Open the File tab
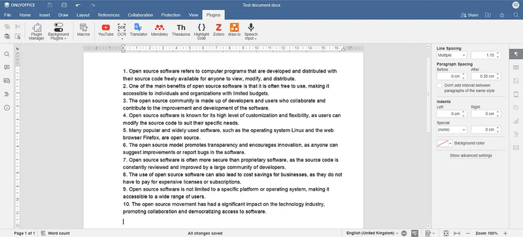Viewport: 523px width, 237px height. [7, 15]
